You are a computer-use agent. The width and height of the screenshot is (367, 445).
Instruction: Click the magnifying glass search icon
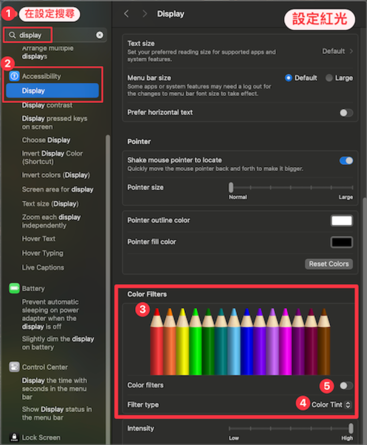12,35
